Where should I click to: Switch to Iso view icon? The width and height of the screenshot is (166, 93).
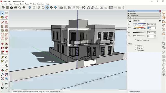pos(3,7)
